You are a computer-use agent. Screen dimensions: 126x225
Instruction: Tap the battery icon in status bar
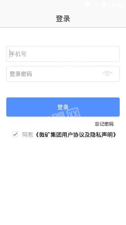pos(104,5)
